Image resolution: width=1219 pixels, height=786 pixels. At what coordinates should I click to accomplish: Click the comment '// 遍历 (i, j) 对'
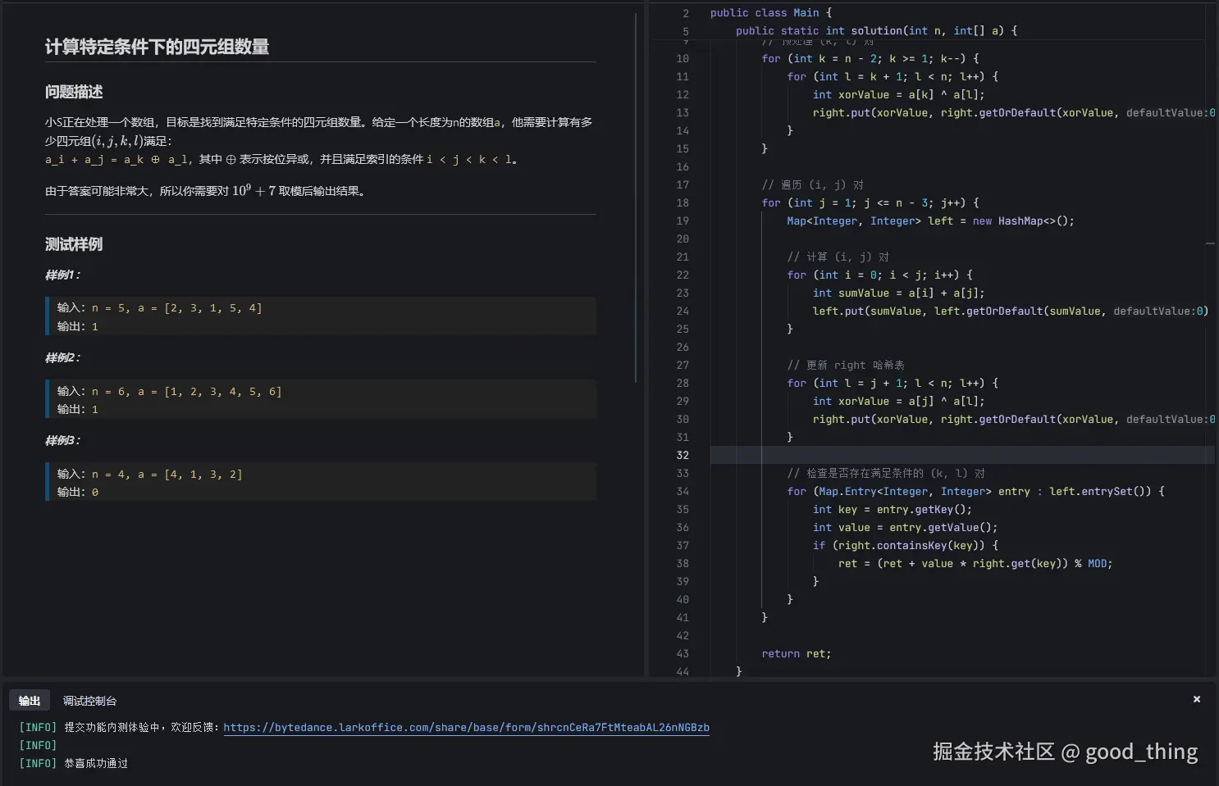812,184
